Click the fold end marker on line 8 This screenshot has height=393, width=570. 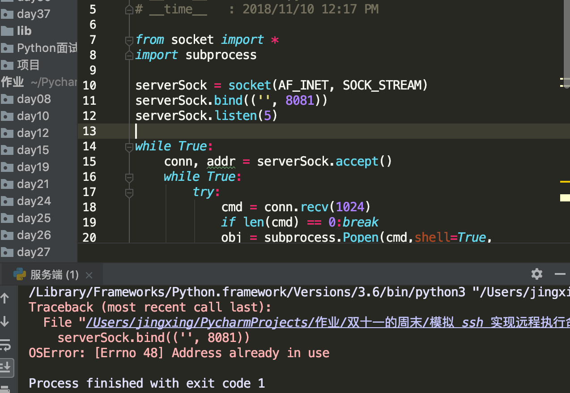(129, 55)
